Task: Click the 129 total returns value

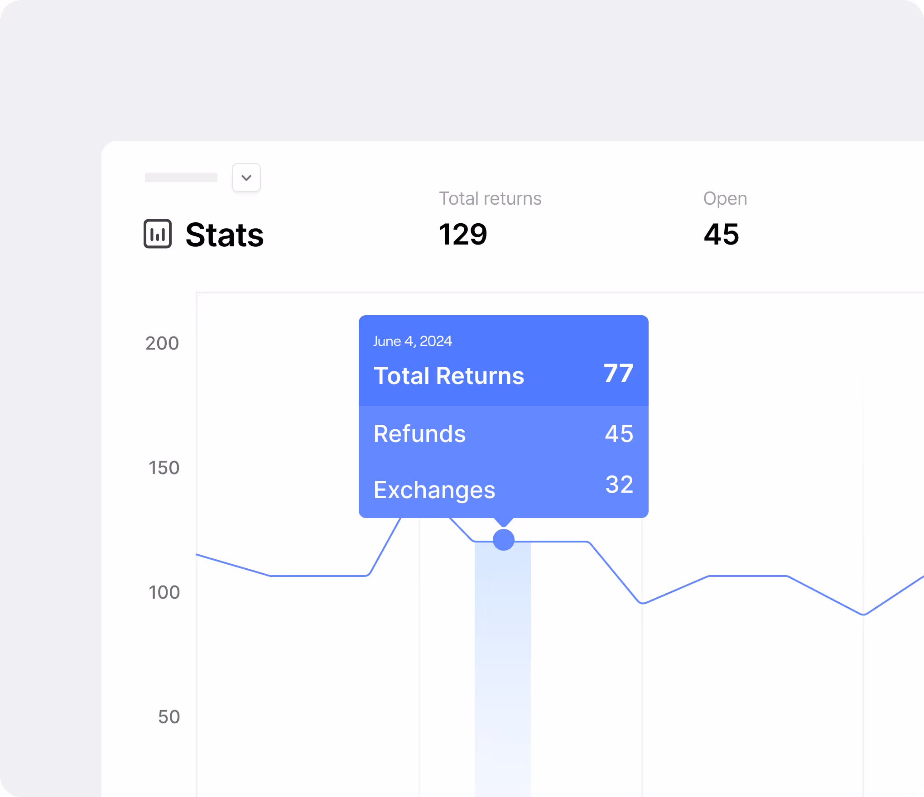Action: click(x=462, y=234)
